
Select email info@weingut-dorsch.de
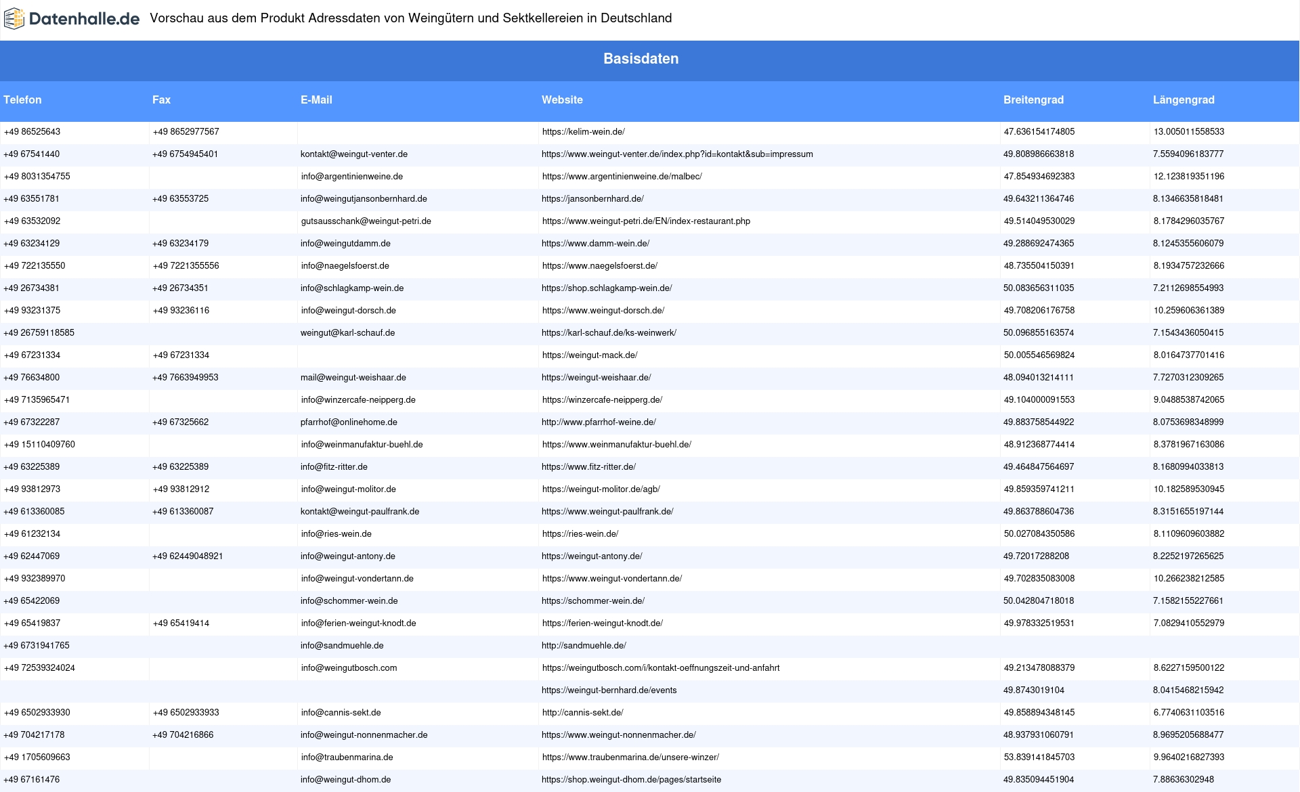click(348, 311)
